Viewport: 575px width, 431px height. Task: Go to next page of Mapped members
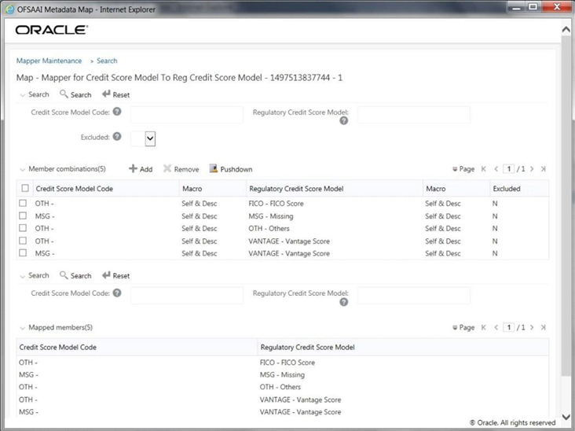[x=532, y=327]
